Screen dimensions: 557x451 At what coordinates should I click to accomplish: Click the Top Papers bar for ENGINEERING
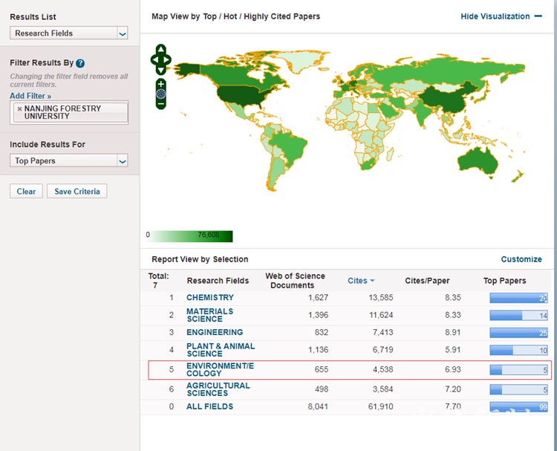click(x=518, y=333)
